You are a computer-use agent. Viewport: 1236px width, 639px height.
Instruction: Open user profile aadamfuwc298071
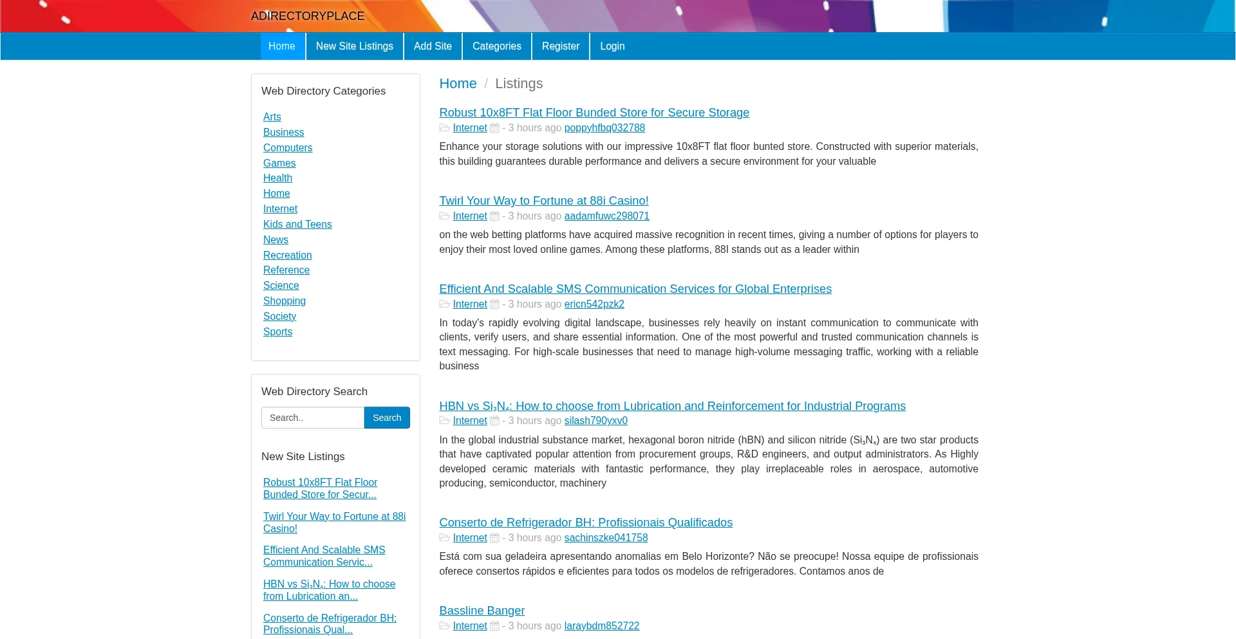[x=607, y=216]
